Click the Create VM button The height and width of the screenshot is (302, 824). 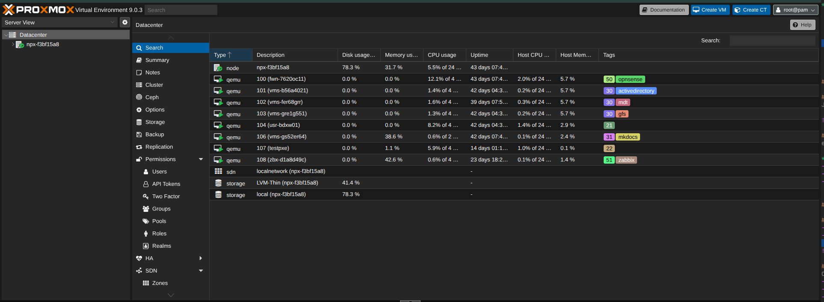tap(710, 10)
